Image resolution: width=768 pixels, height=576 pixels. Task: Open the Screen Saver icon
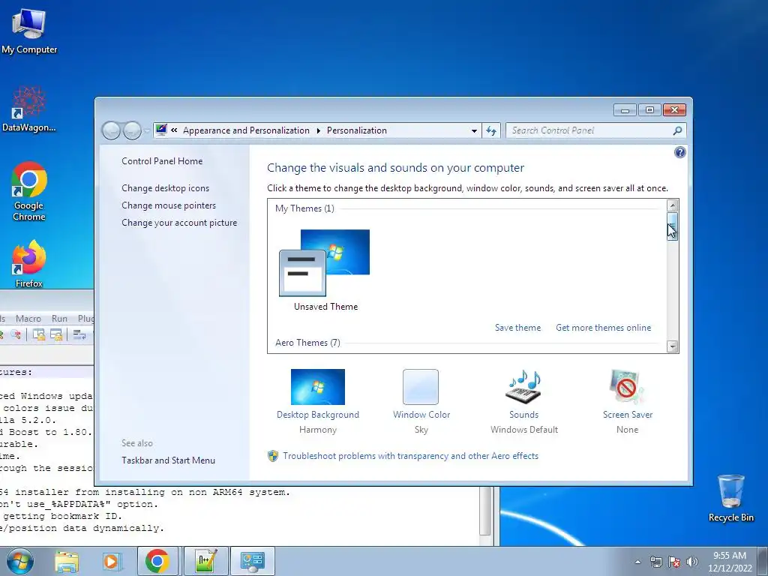point(627,387)
